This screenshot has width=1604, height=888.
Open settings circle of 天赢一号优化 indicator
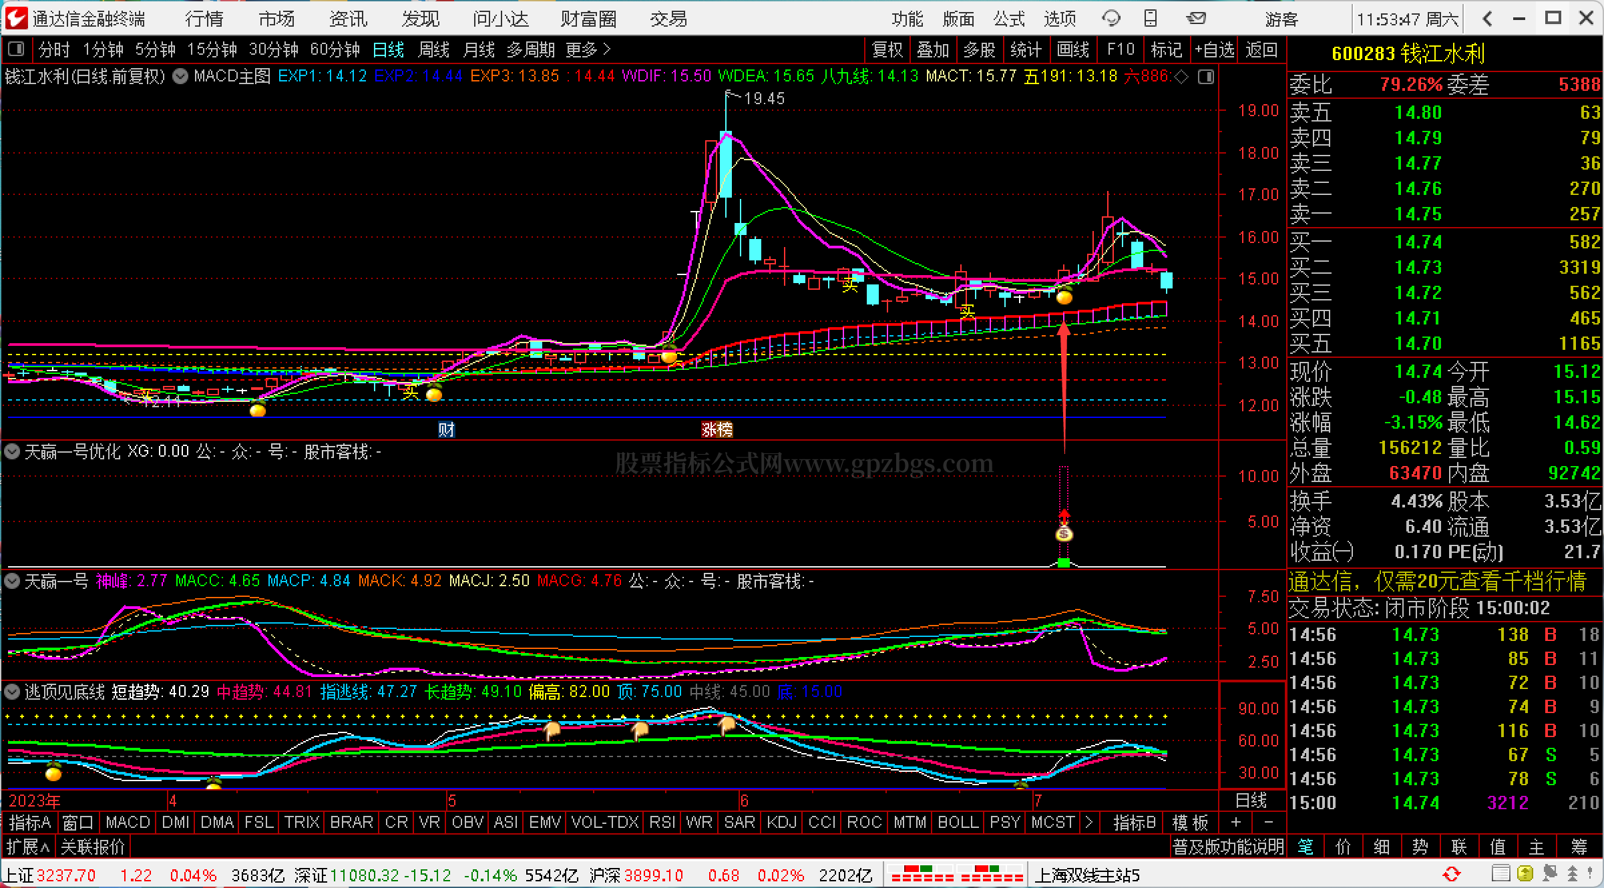(x=12, y=452)
